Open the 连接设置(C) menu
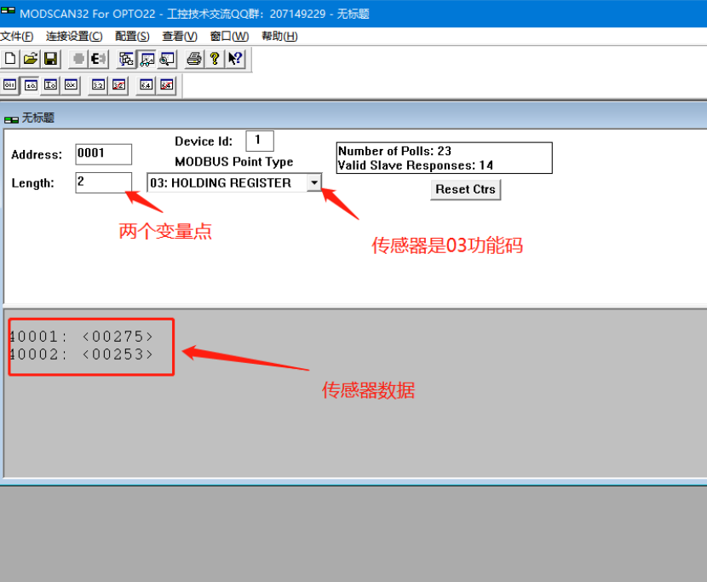Viewport: 707px width, 582px height. coord(74,36)
